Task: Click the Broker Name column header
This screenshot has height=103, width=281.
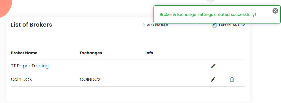Action: (24, 53)
